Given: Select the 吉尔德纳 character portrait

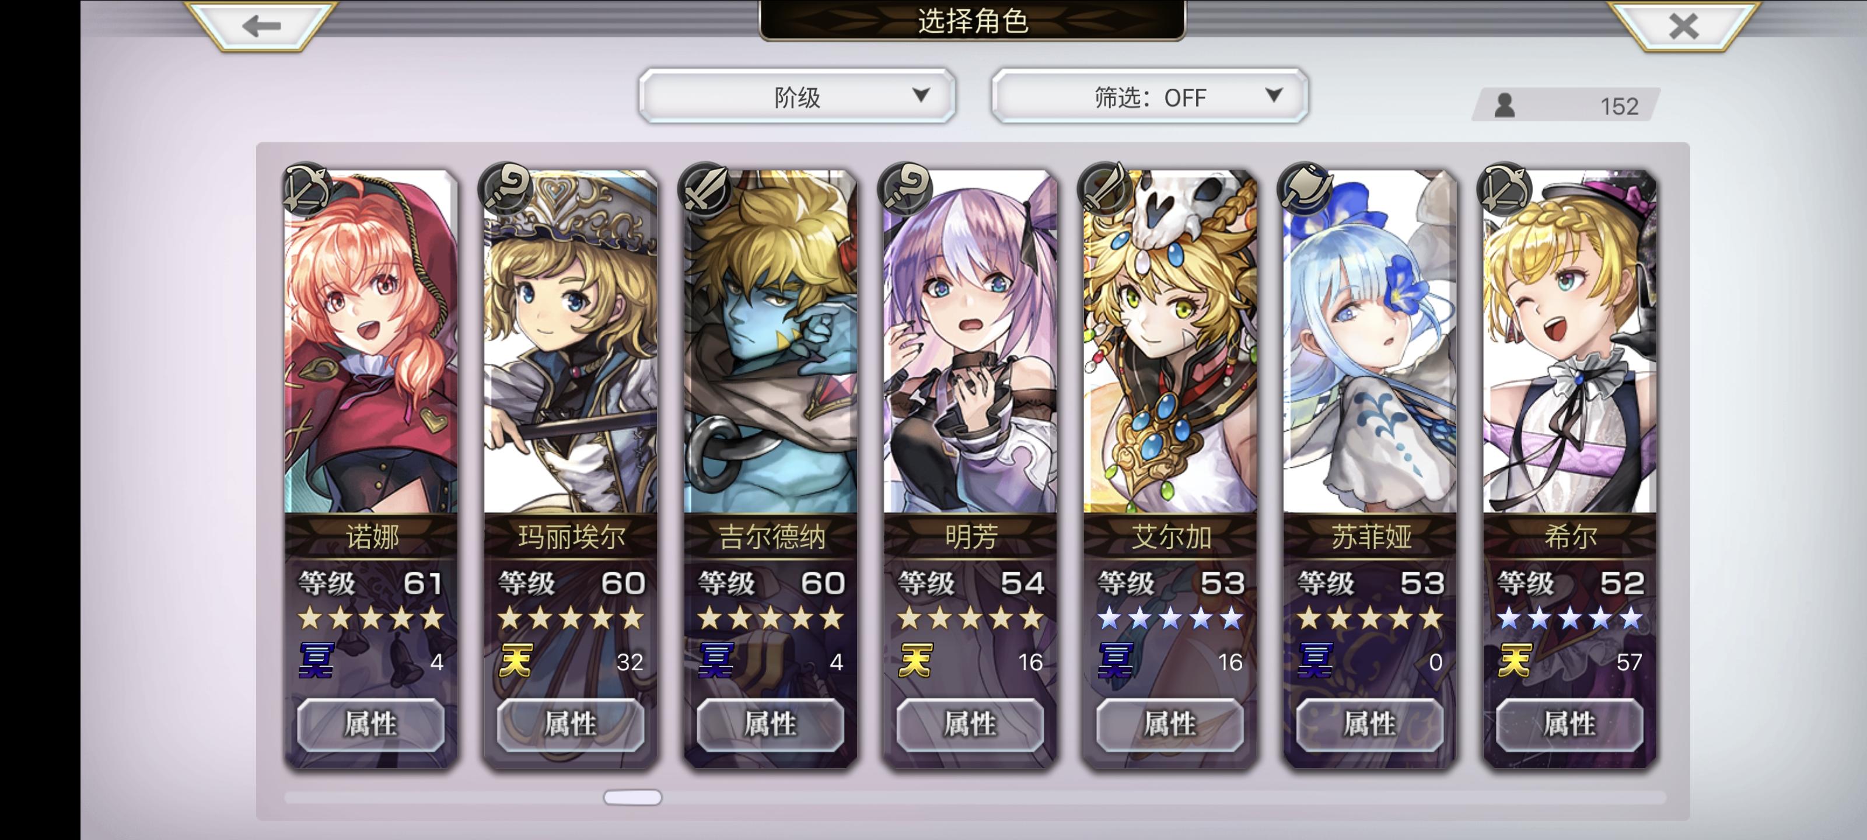Looking at the screenshot, I should (x=771, y=342).
